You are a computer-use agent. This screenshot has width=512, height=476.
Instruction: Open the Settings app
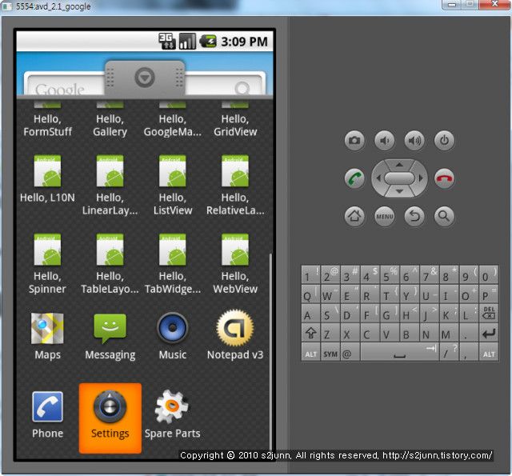coord(110,418)
